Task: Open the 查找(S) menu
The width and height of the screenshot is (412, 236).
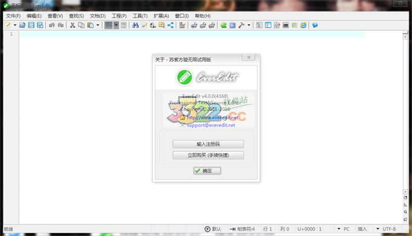Action: (76, 16)
